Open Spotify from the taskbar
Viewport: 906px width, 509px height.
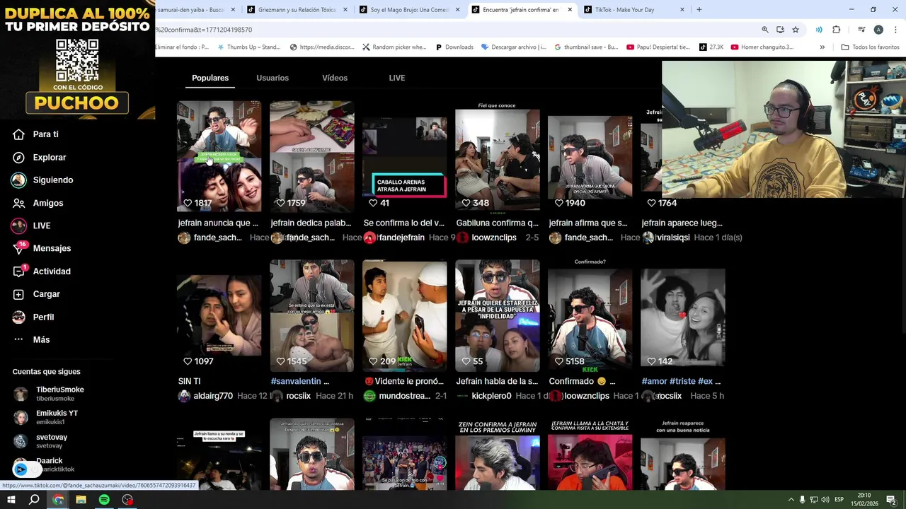pyautogui.click(x=104, y=500)
